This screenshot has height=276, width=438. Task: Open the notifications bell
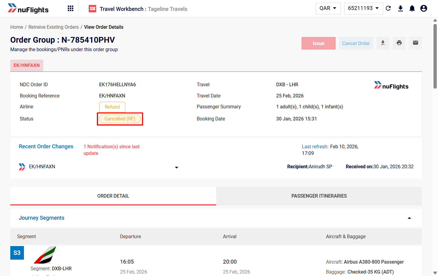[412, 8]
